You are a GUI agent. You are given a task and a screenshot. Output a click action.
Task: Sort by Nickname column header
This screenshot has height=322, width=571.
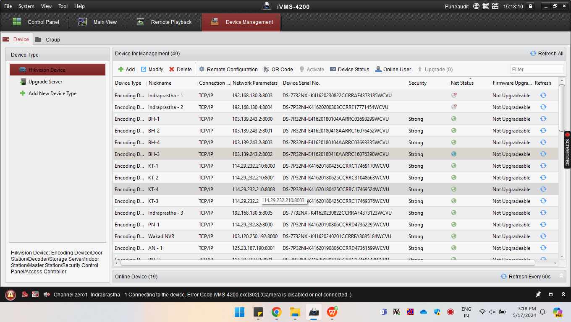172,83
